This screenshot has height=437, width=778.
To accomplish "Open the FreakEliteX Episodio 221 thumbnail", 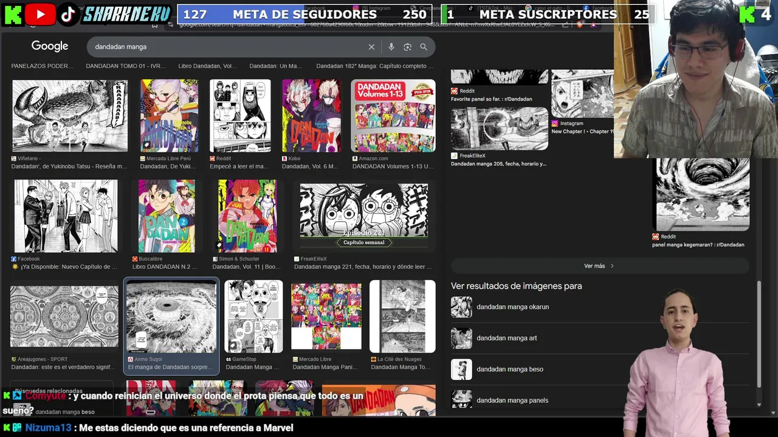I will 363,216.
